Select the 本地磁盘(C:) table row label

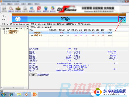point(38,33)
